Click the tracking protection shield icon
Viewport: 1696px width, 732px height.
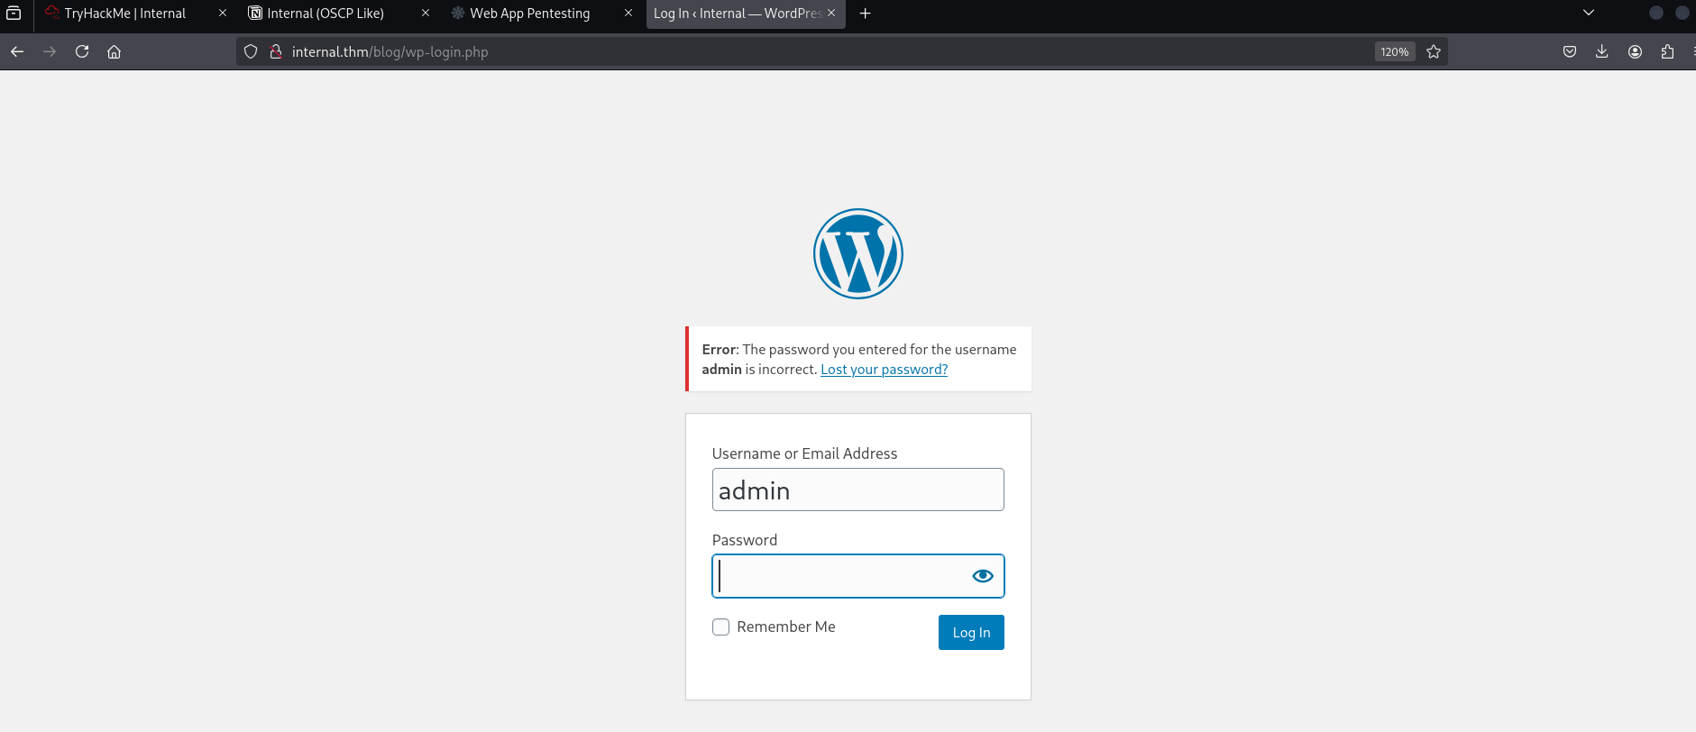252,51
